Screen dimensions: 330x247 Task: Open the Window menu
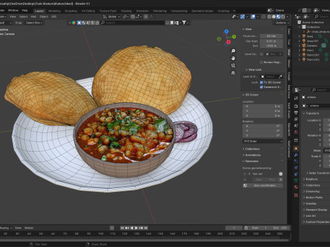(13, 10)
